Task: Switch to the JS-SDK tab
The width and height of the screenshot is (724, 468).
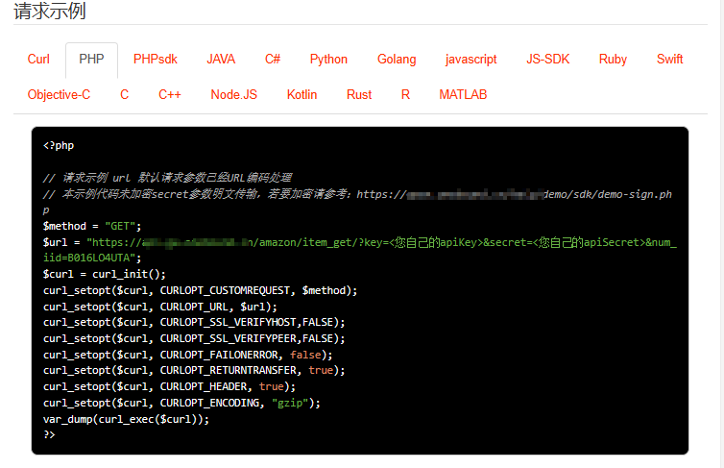Action: point(547,60)
